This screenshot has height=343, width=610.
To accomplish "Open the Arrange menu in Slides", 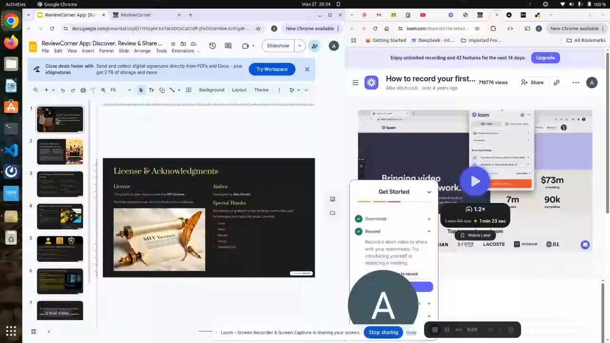I will tap(142, 51).
